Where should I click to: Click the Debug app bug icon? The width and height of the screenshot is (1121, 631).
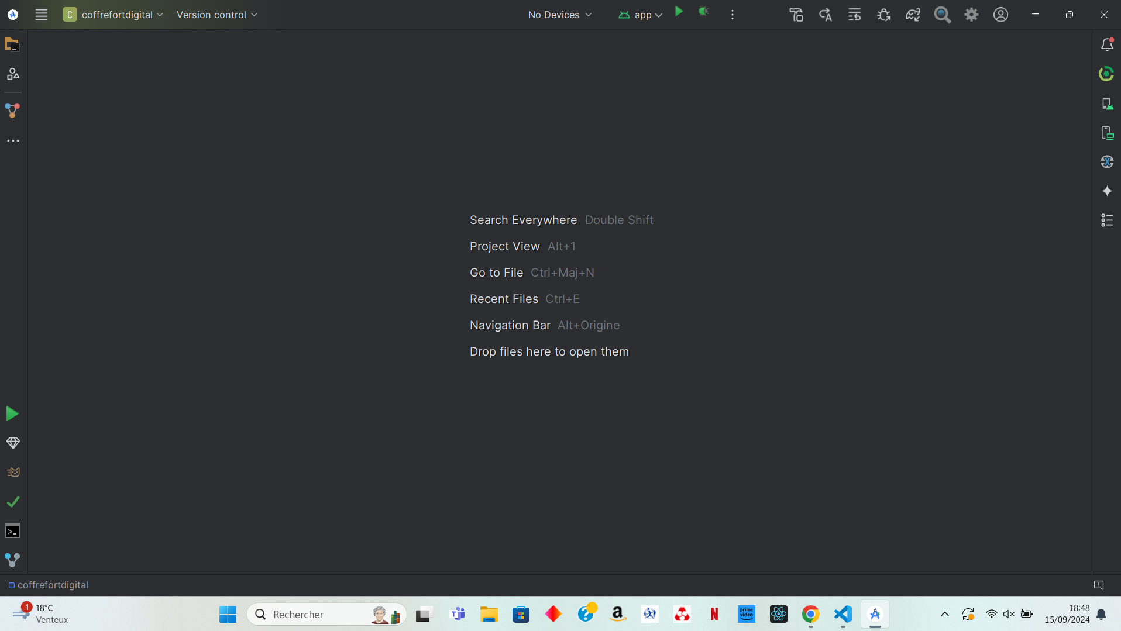[x=704, y=12]
